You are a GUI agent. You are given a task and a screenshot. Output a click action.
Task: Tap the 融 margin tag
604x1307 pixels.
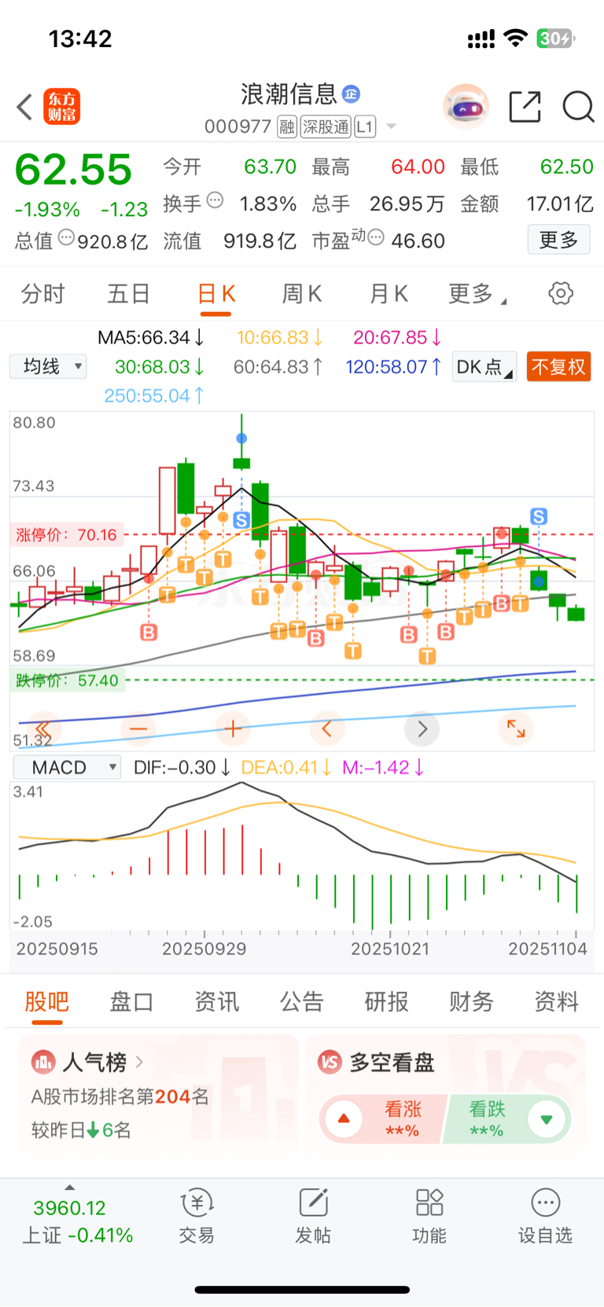click(x=287, y=127)
